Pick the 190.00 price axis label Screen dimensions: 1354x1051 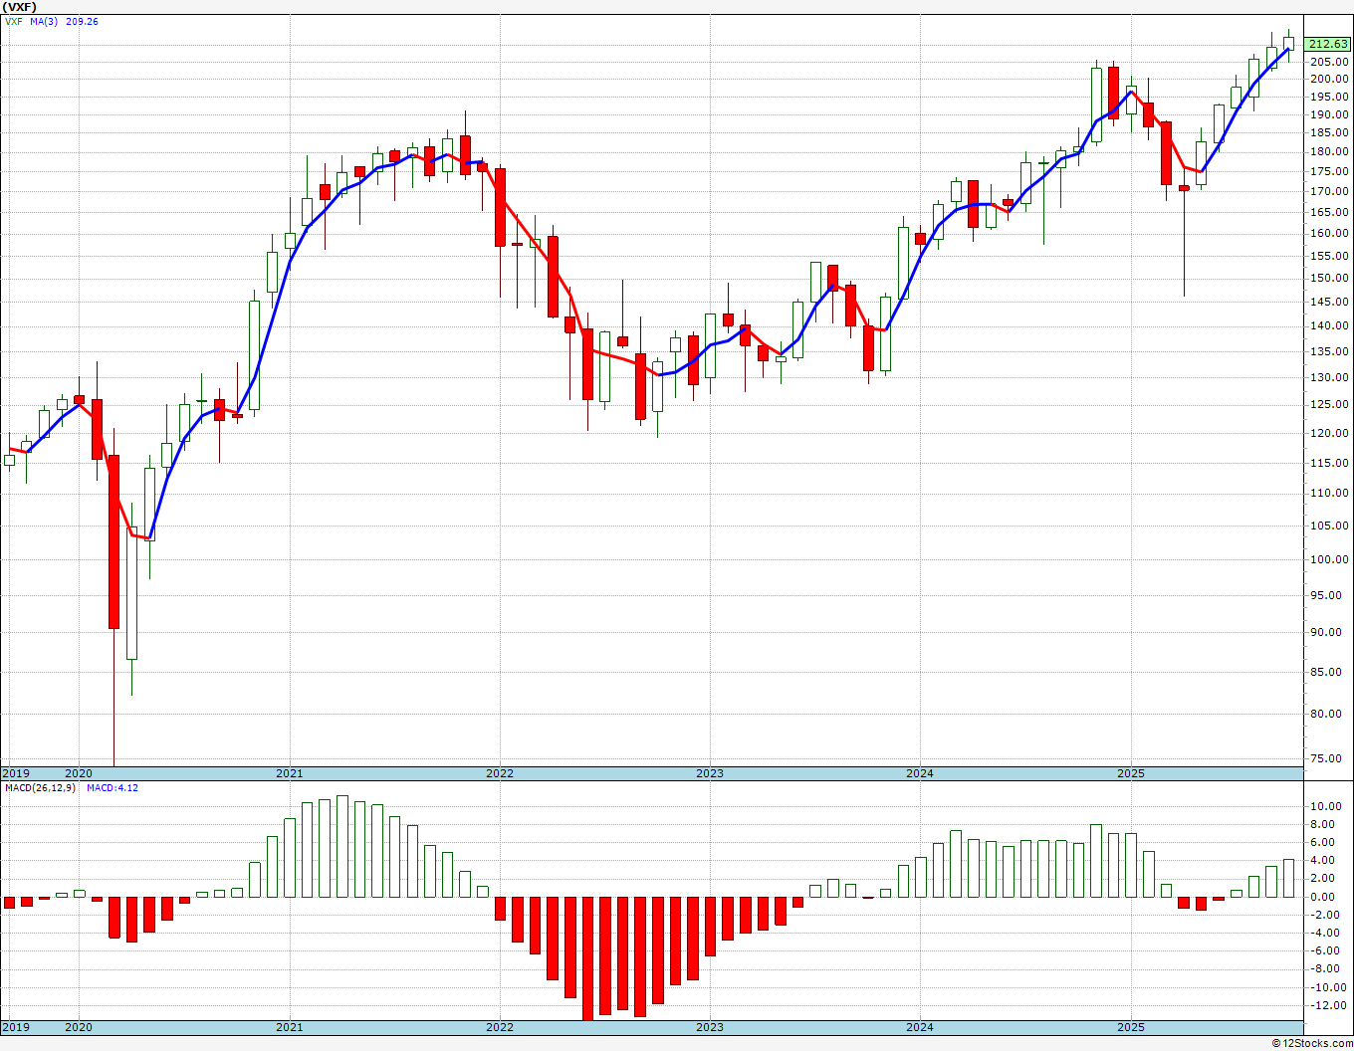(x=1330, y=114)
